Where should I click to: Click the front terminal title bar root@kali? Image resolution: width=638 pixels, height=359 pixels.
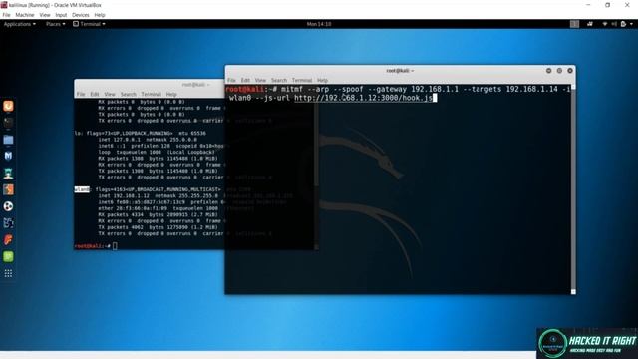click(x=400, y=71)
